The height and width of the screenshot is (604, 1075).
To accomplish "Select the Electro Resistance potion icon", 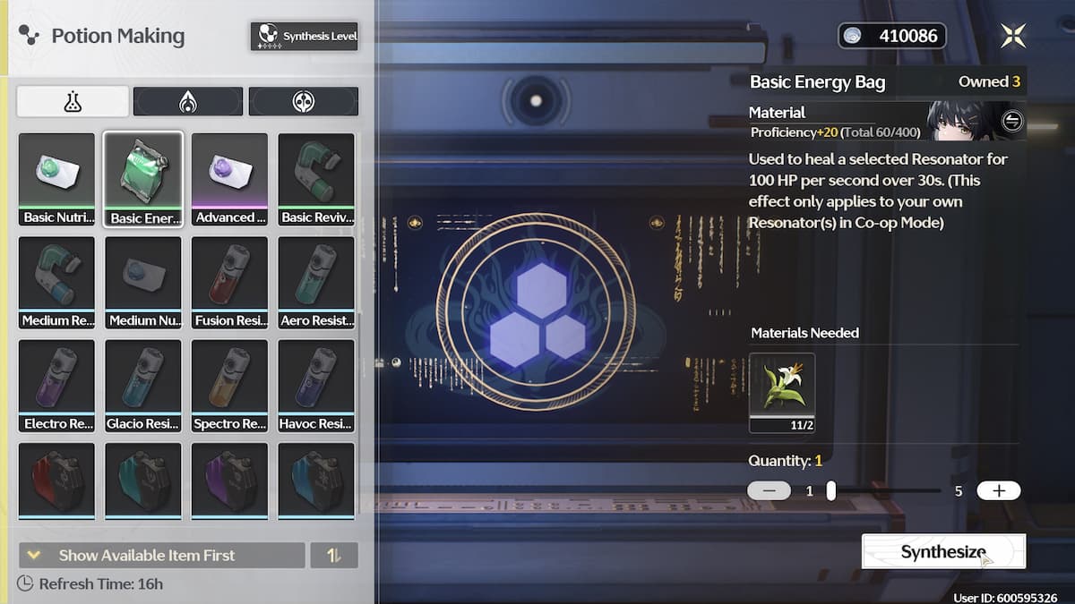I will click(x=56, y=384).
